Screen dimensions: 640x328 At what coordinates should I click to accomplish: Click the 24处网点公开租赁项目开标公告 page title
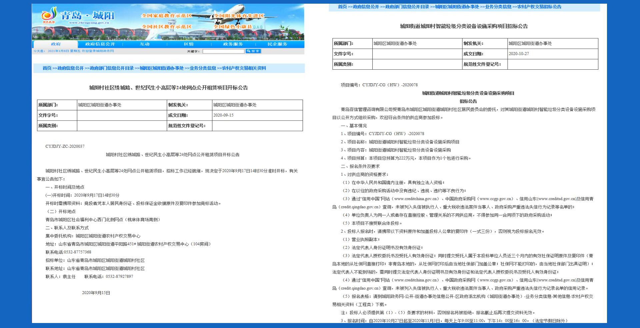(168, 88)
